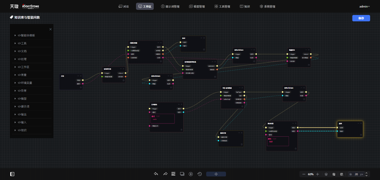Click the redo arrow in bottom toolbar
This screenshot has width=380, height=180.
pos(165,174)
